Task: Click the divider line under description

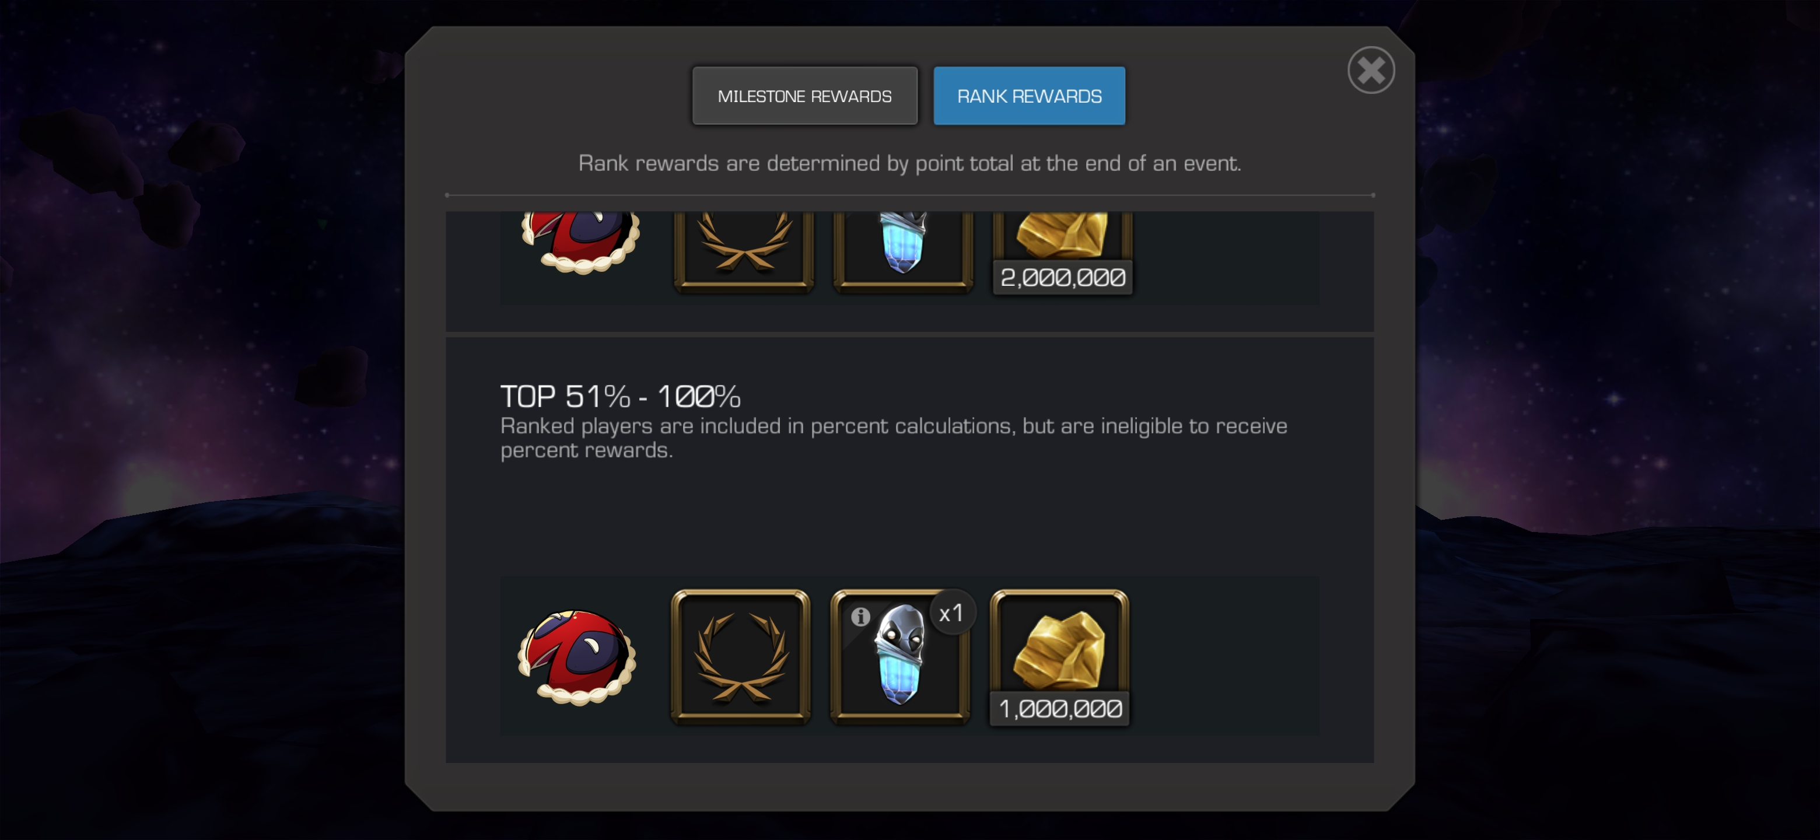Action: 910,195
